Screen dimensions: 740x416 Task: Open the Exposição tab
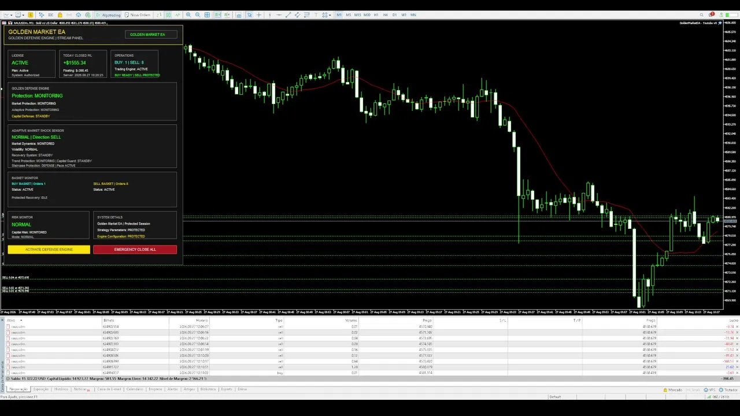[x=40, y=389]
